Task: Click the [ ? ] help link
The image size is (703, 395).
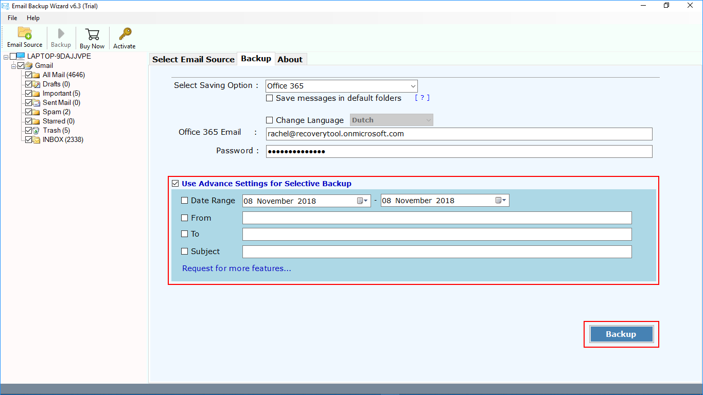Action: coord(423,98)
